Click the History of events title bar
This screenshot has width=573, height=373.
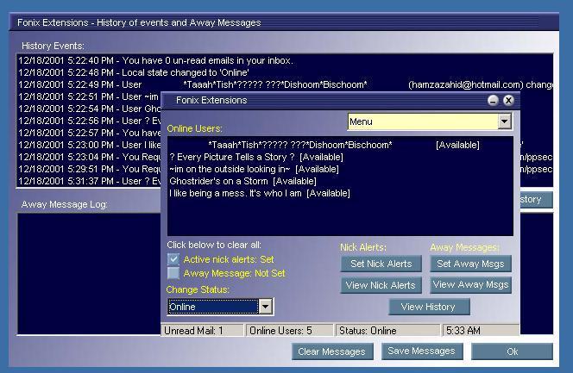(x=284, y=22)
